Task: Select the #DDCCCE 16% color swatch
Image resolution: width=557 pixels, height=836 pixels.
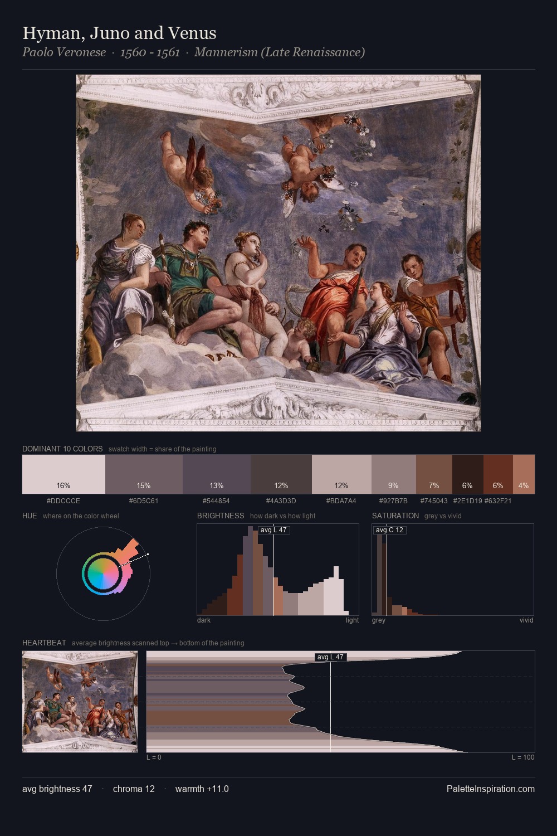Action: [63, 474]
